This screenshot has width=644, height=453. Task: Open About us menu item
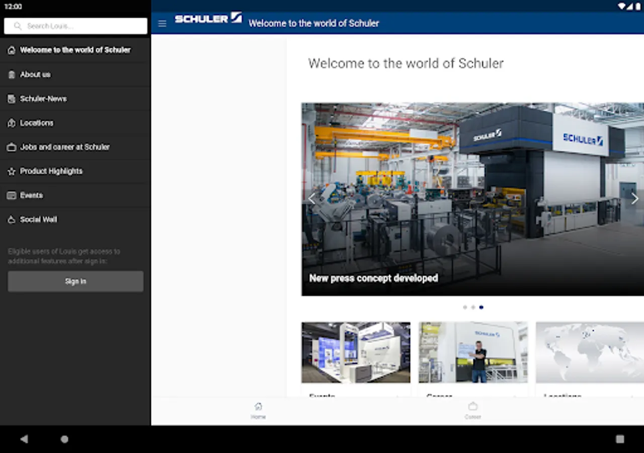[75, 74]
